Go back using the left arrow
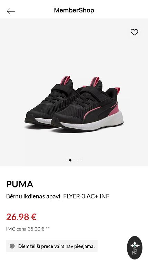The height and width of the screenshot is (265, 148). [11, 11]
